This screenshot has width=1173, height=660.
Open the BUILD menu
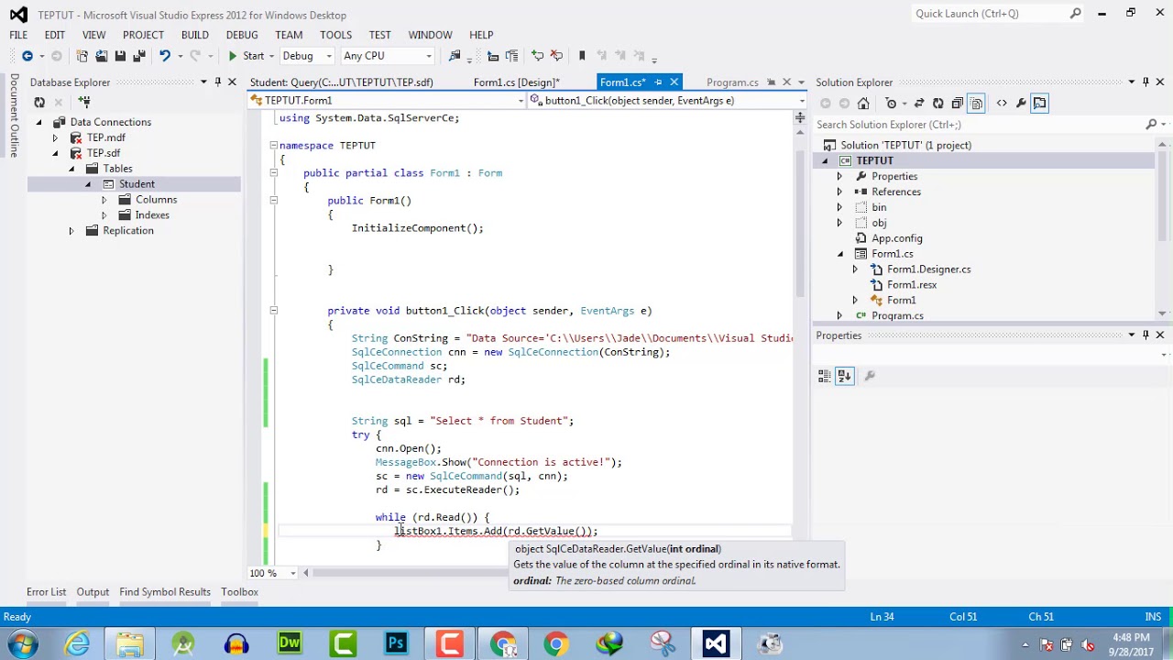pos(194,35)
